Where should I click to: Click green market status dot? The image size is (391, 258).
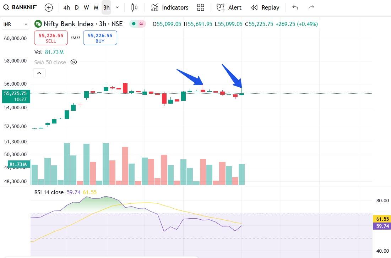[x=134, y=24]
